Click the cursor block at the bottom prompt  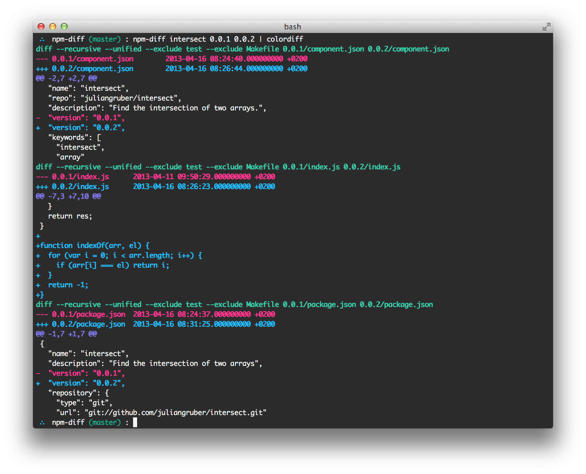[x=135, y=422]
